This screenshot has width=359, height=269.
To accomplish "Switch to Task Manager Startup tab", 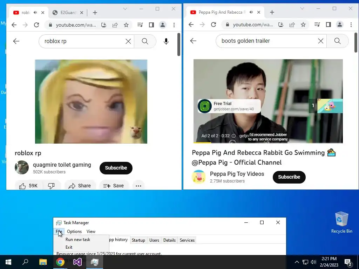I will pyautogui.click(x=138, y=240).
